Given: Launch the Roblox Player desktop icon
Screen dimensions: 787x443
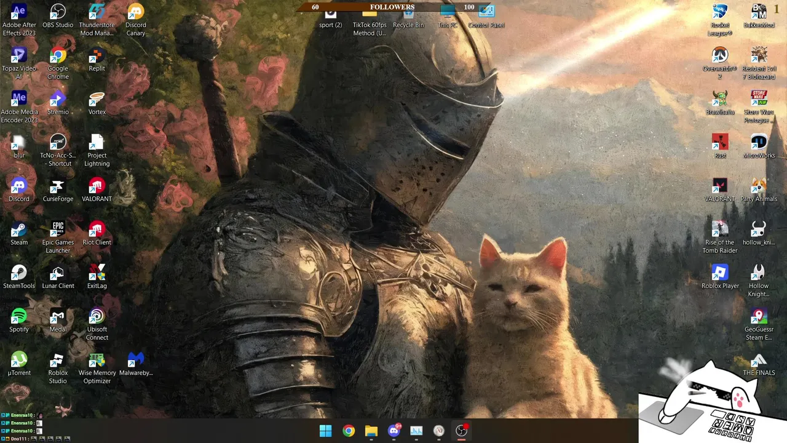Looking at the screenshot, I should (x=720, y=277).
